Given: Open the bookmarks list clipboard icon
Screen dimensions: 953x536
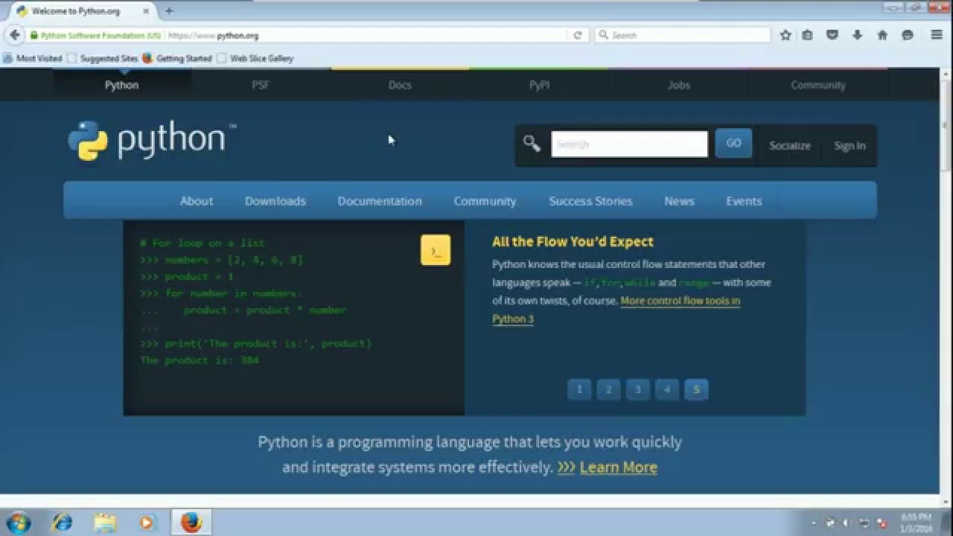Looking at the screenshot, I should click(x=807, y=35).
